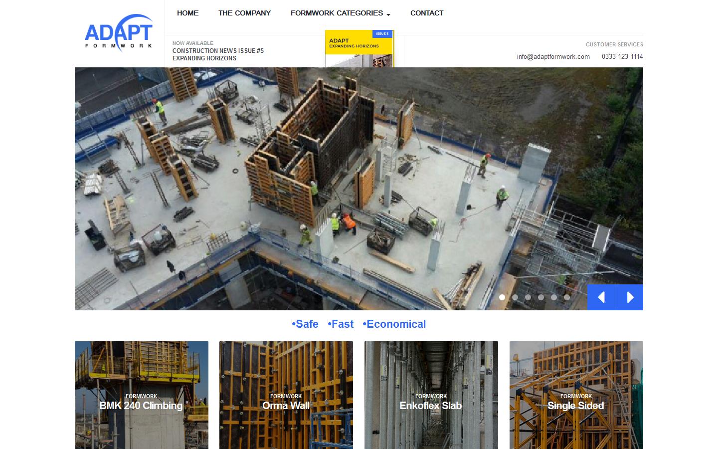
Task: Navigate to the Contact page
Action: tap(426, 13)
